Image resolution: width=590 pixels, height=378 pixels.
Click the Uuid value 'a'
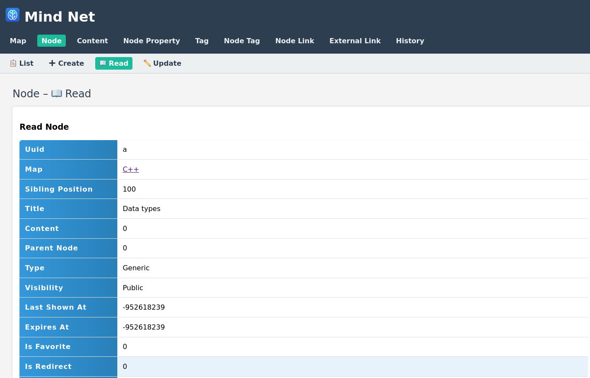coord(125,150)
